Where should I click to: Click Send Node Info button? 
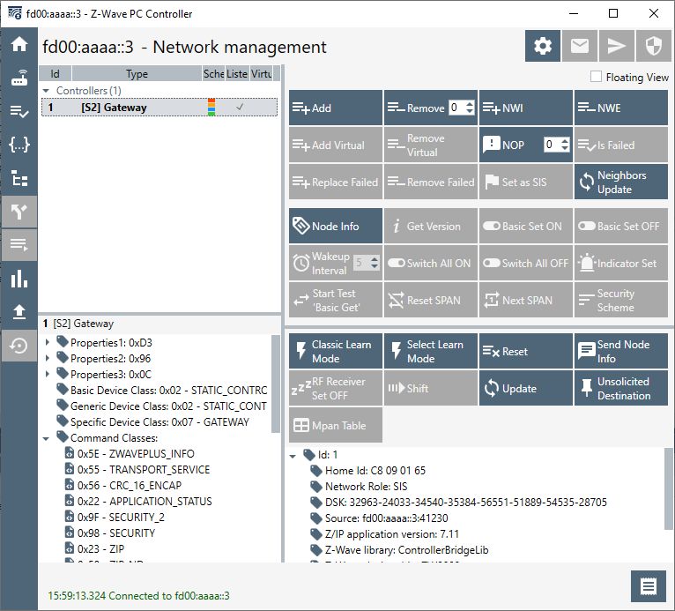pos(620,351)
